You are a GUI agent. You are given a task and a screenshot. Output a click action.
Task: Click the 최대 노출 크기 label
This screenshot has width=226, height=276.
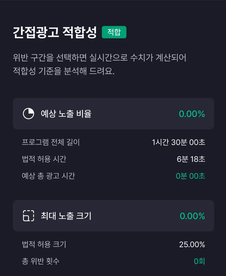[66, 216]
